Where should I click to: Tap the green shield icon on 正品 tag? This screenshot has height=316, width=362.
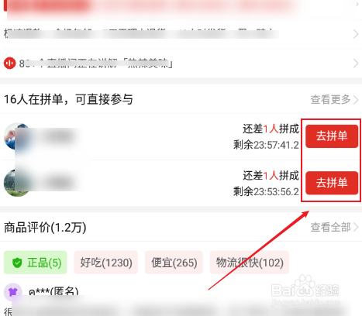17,263
